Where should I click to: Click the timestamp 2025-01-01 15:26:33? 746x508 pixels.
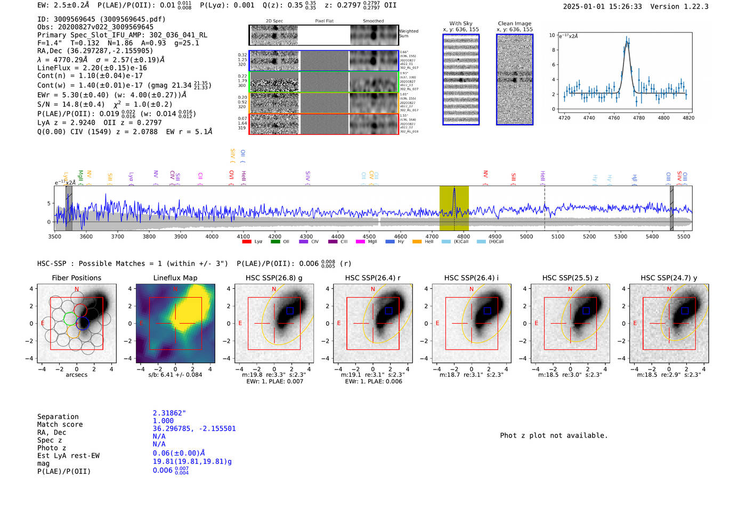(603, 7)
